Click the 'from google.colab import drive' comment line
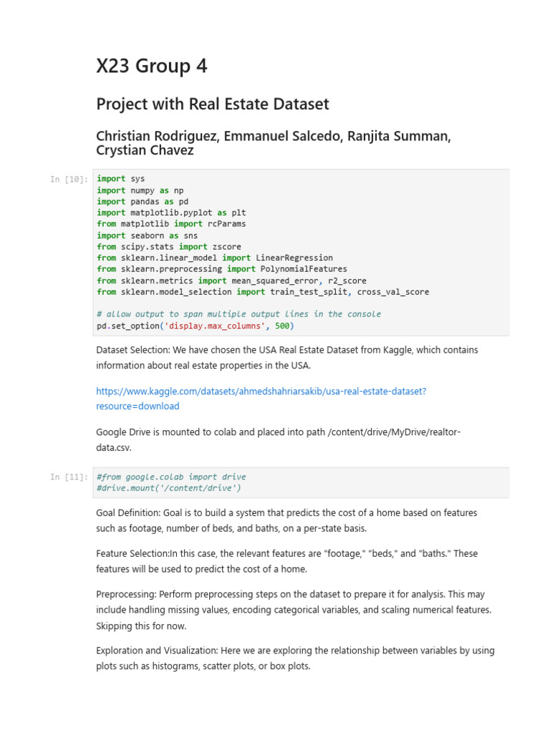Image resolution: width=550 pixels, height=733 pixels. point(171,477)
